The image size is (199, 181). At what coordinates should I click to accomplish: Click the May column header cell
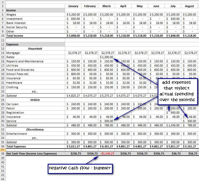click(x=140, y=6)
